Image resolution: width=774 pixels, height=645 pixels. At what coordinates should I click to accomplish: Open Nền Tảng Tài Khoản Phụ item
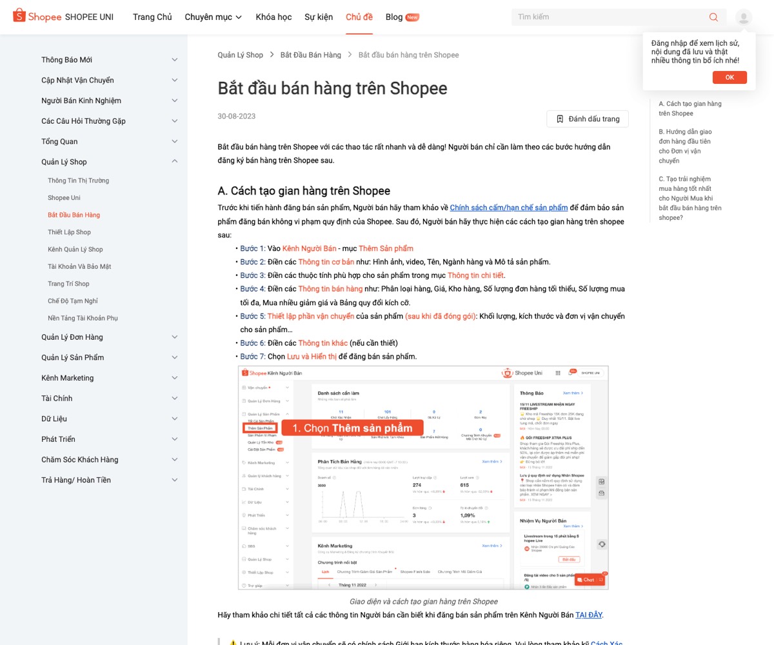pyautogui.click(x=83, y=318)
